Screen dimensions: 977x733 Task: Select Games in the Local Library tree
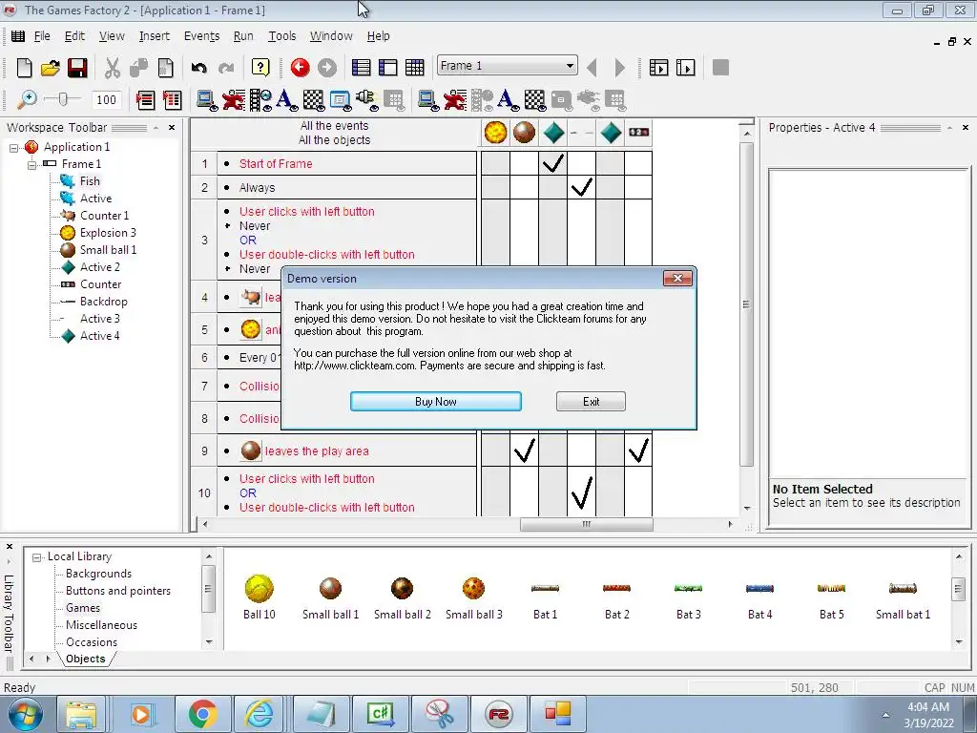[x=83, y=608]
